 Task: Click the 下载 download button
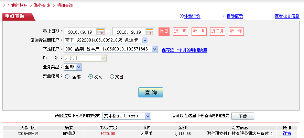[x=242, y=116]
